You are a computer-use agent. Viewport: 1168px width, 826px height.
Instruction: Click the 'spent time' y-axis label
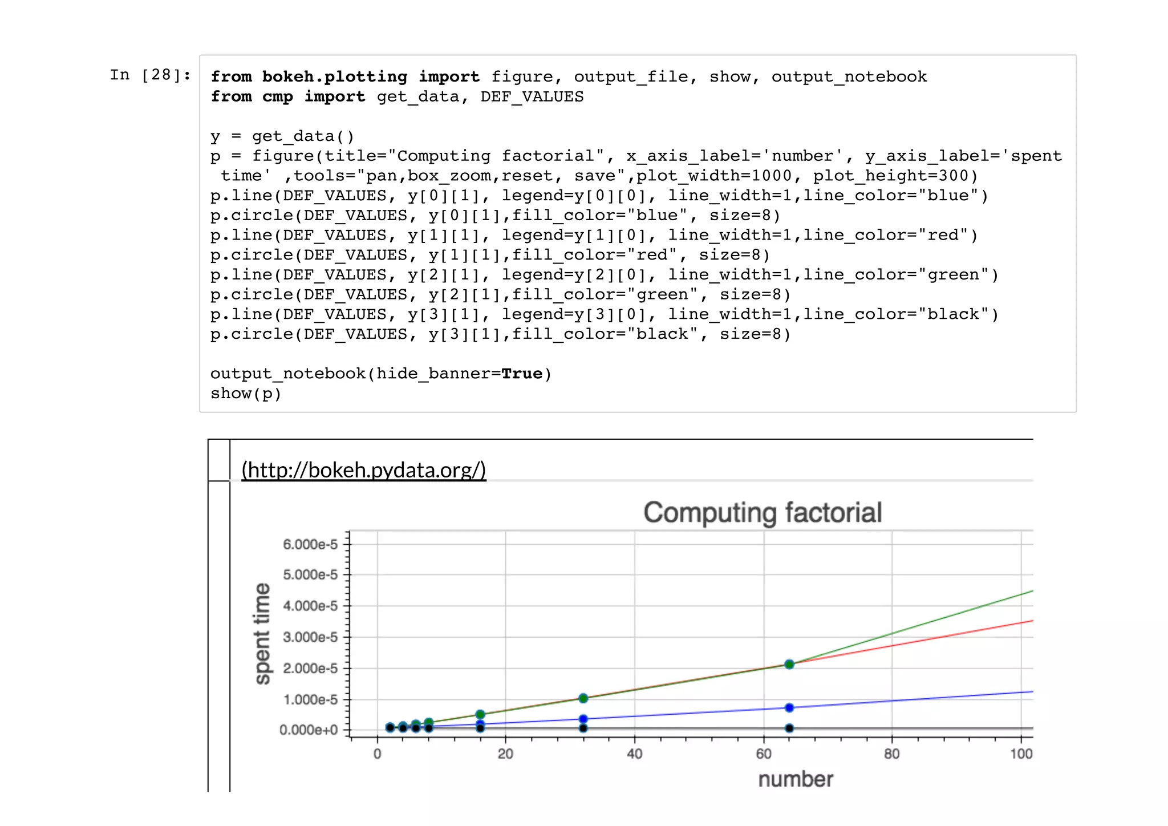coord(262,633)
